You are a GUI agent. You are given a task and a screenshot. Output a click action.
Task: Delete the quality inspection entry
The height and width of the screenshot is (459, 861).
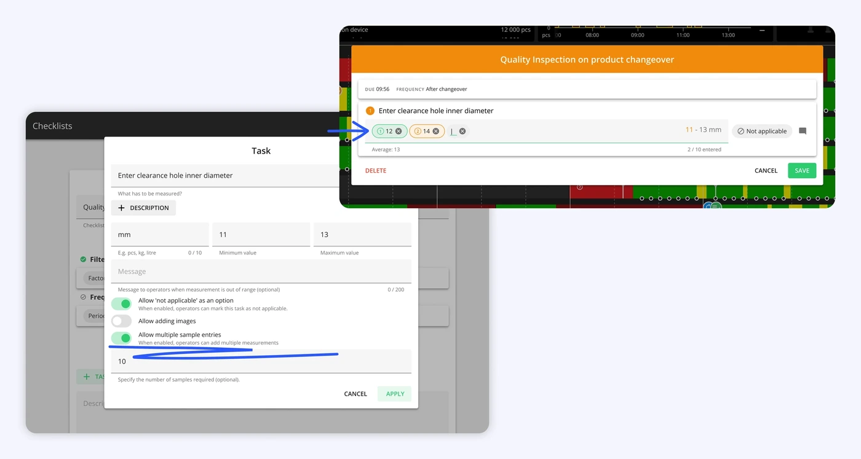pyautogui.click(x=376, y=170)
